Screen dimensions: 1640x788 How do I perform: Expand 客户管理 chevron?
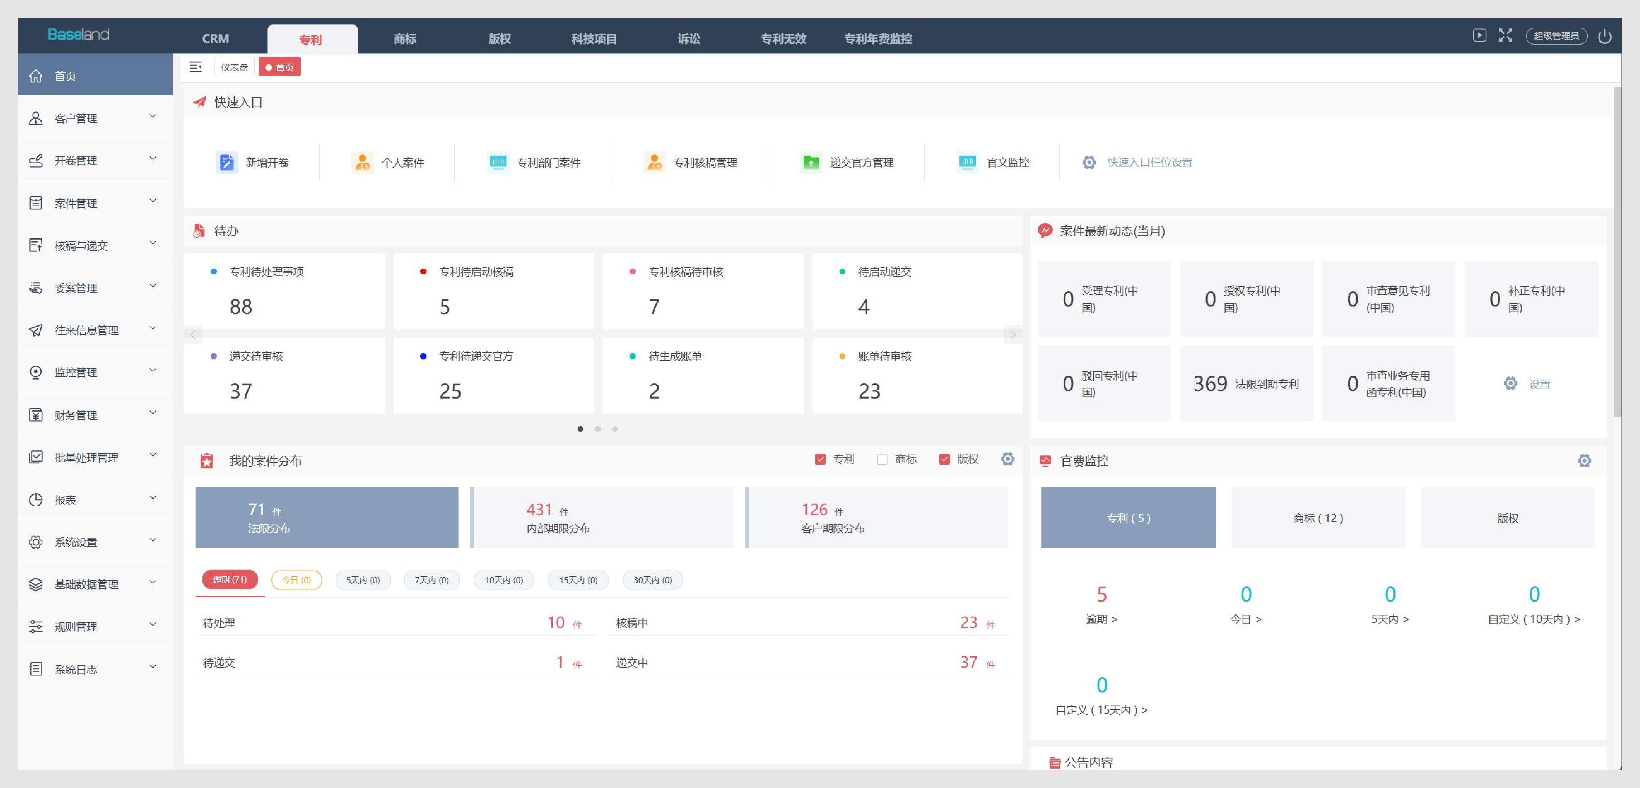[153, 117]
